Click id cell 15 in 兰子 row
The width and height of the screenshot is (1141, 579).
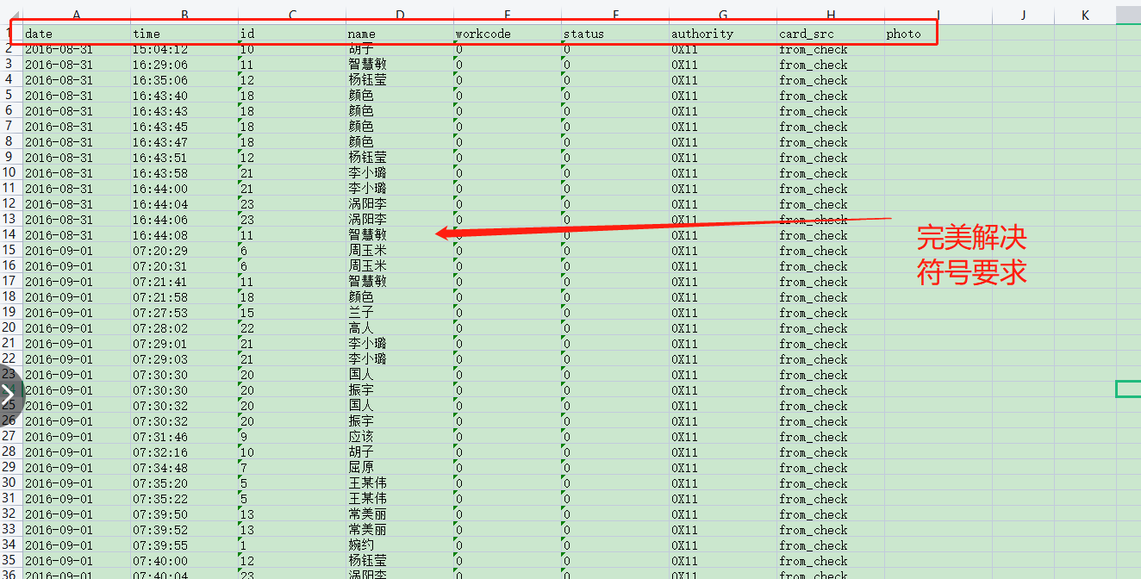pyautogui.click(x=292, y=313)
